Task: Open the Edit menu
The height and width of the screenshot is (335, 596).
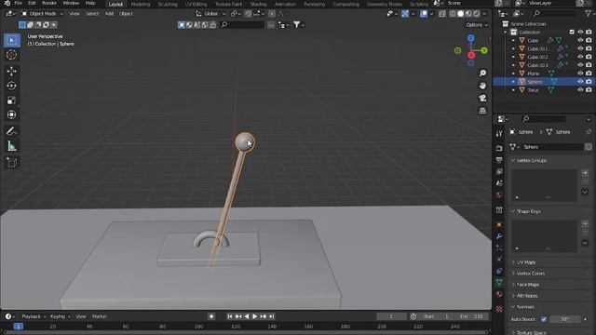Action: (x=32, y=3)
